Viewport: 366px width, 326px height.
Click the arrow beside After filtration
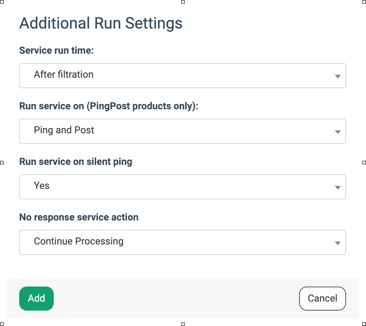pos(337,77)
